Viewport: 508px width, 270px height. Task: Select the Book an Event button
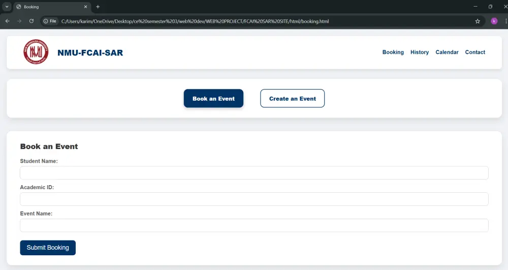[213, 99]
